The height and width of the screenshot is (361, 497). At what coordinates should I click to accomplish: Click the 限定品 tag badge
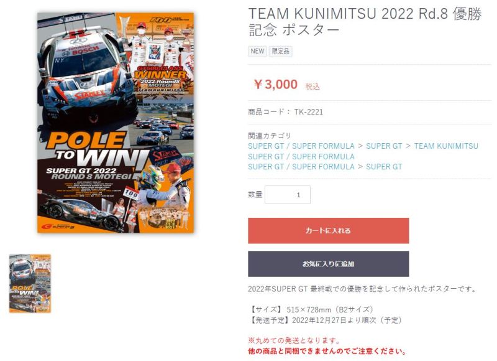pos(281,51)
